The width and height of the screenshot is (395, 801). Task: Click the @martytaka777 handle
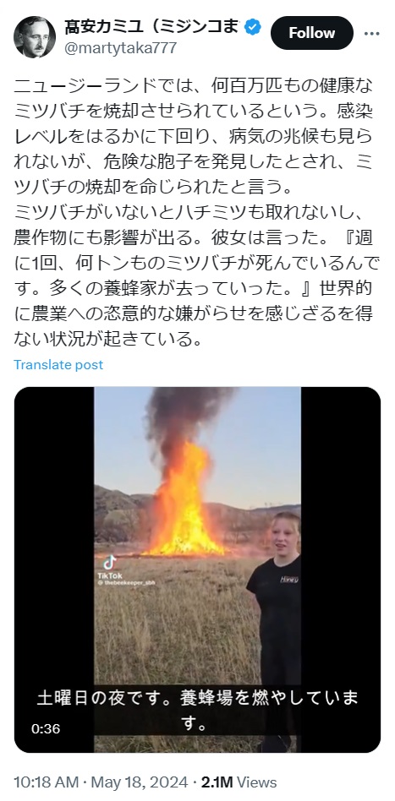point(120,48)
